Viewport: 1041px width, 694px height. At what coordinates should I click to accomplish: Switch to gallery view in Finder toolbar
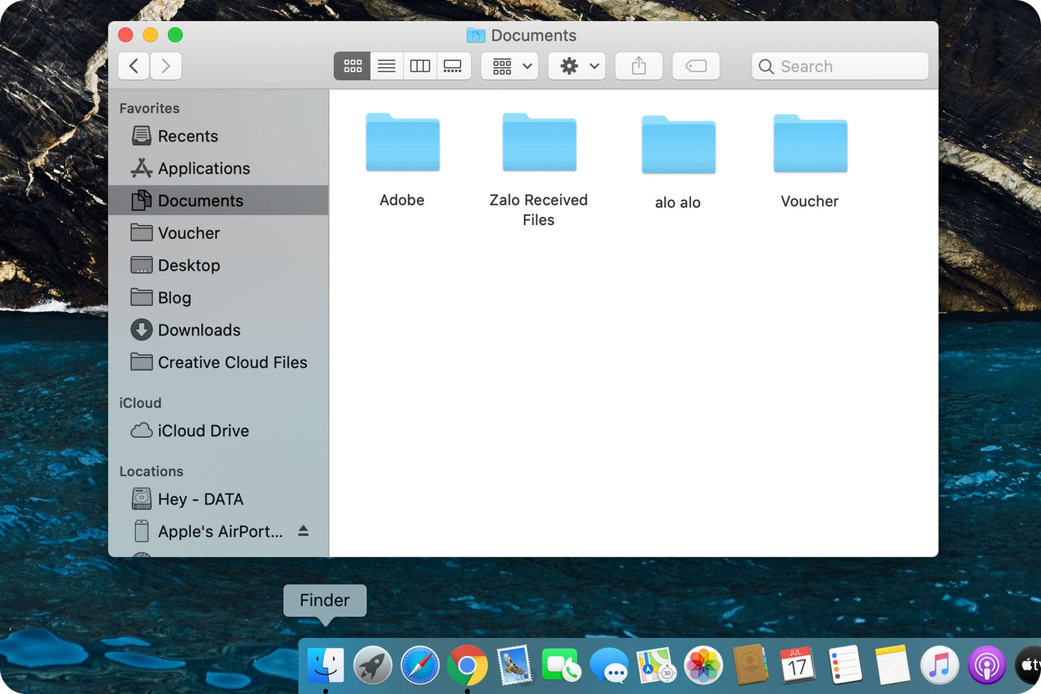click(453, 66)
